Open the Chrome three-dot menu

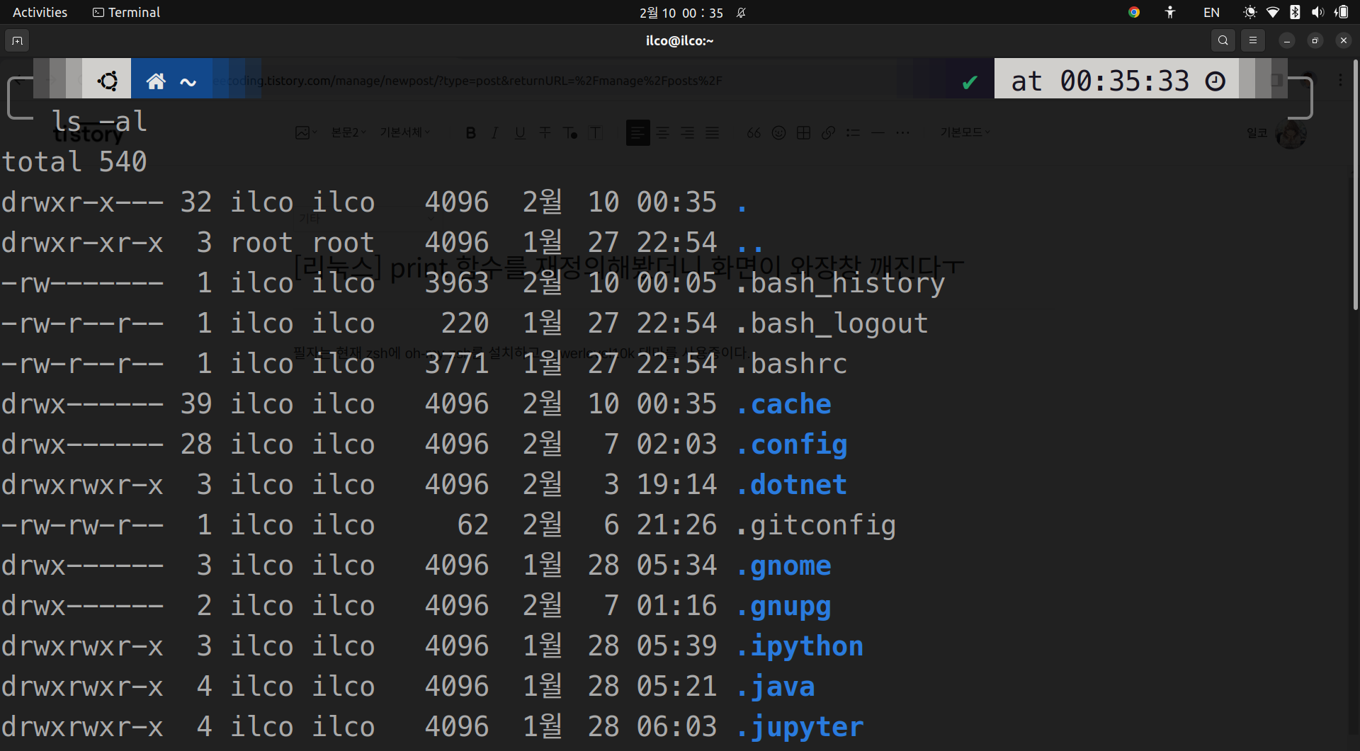(x=1340, y=80)
